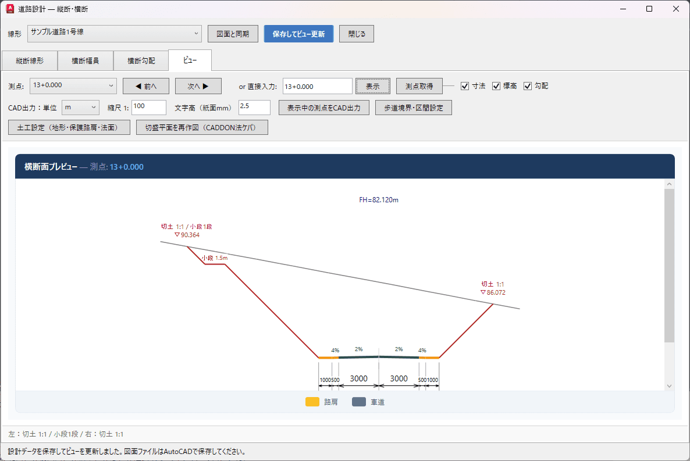Image resolution: width=690 pixels, height=461 pixels.
Task: Click the 図面と同期 button
Action: click(233, 34)
